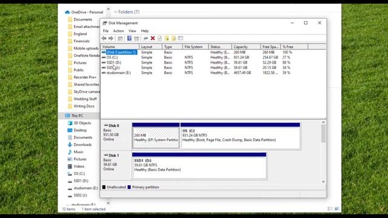Click the second yellow folder toolbar icon
The image size is (388, 218).
pyautogui.click(x=174, y=38)
